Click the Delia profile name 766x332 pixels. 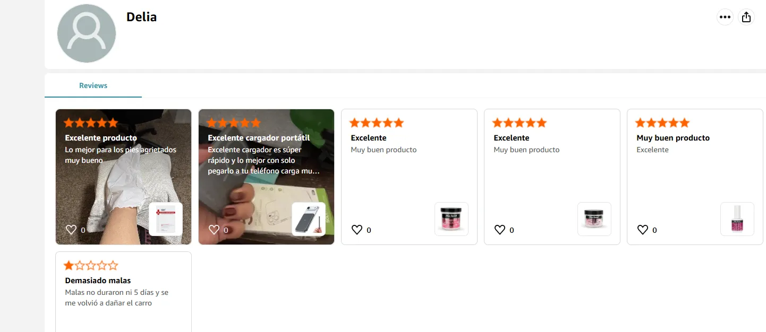pos(141,17)
